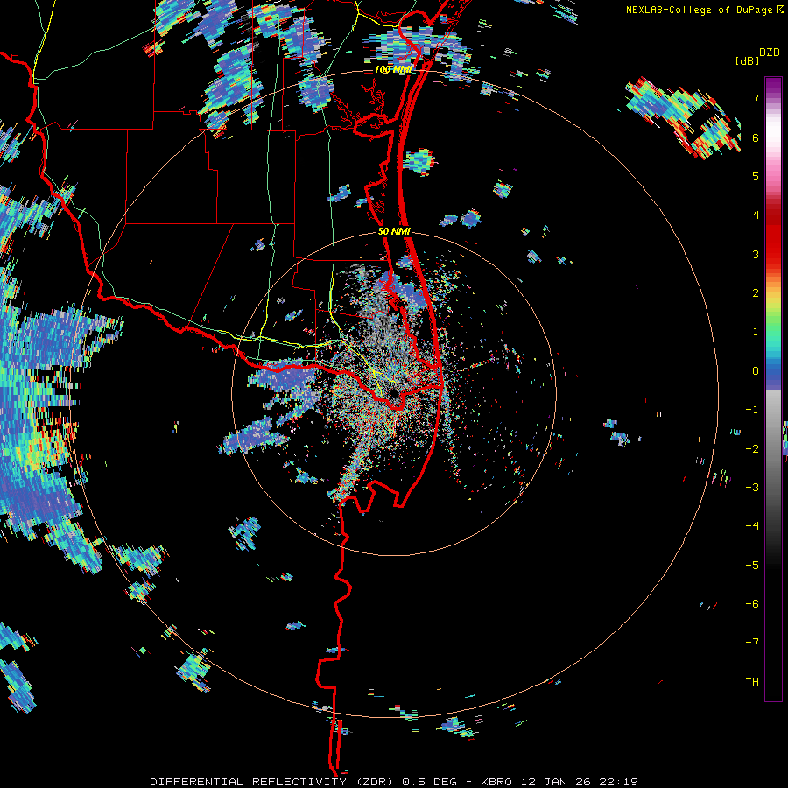Image resolution: width=788 pixels, height=788 pixels.
Task: Click the -7 value on the color scale
Action: click(752, 643)
